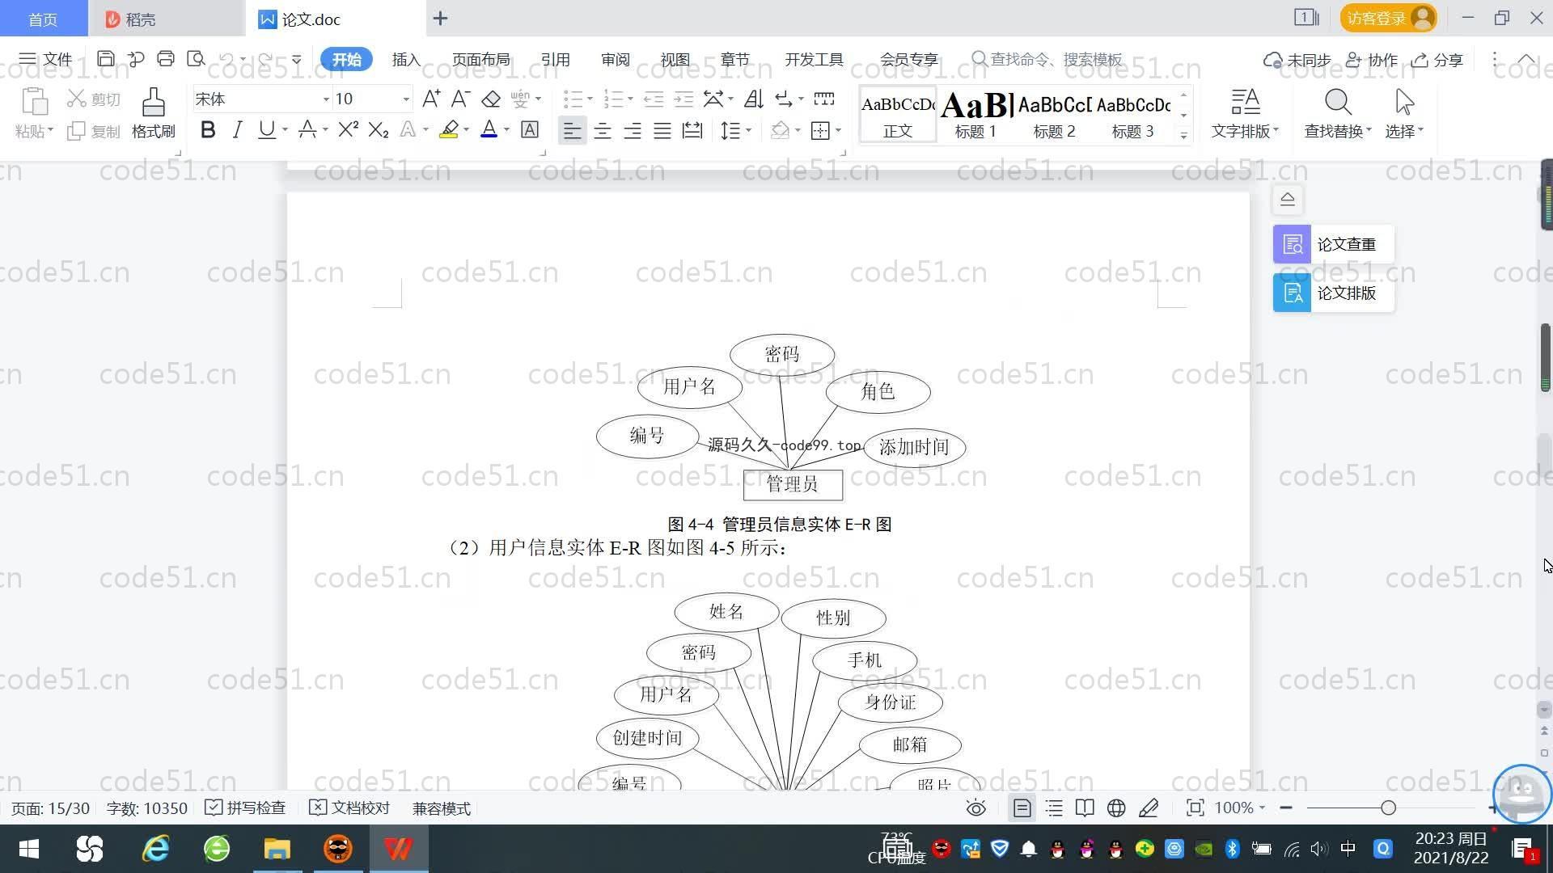
Task: Open the 文件 file menu
Action: click(45, 59)
